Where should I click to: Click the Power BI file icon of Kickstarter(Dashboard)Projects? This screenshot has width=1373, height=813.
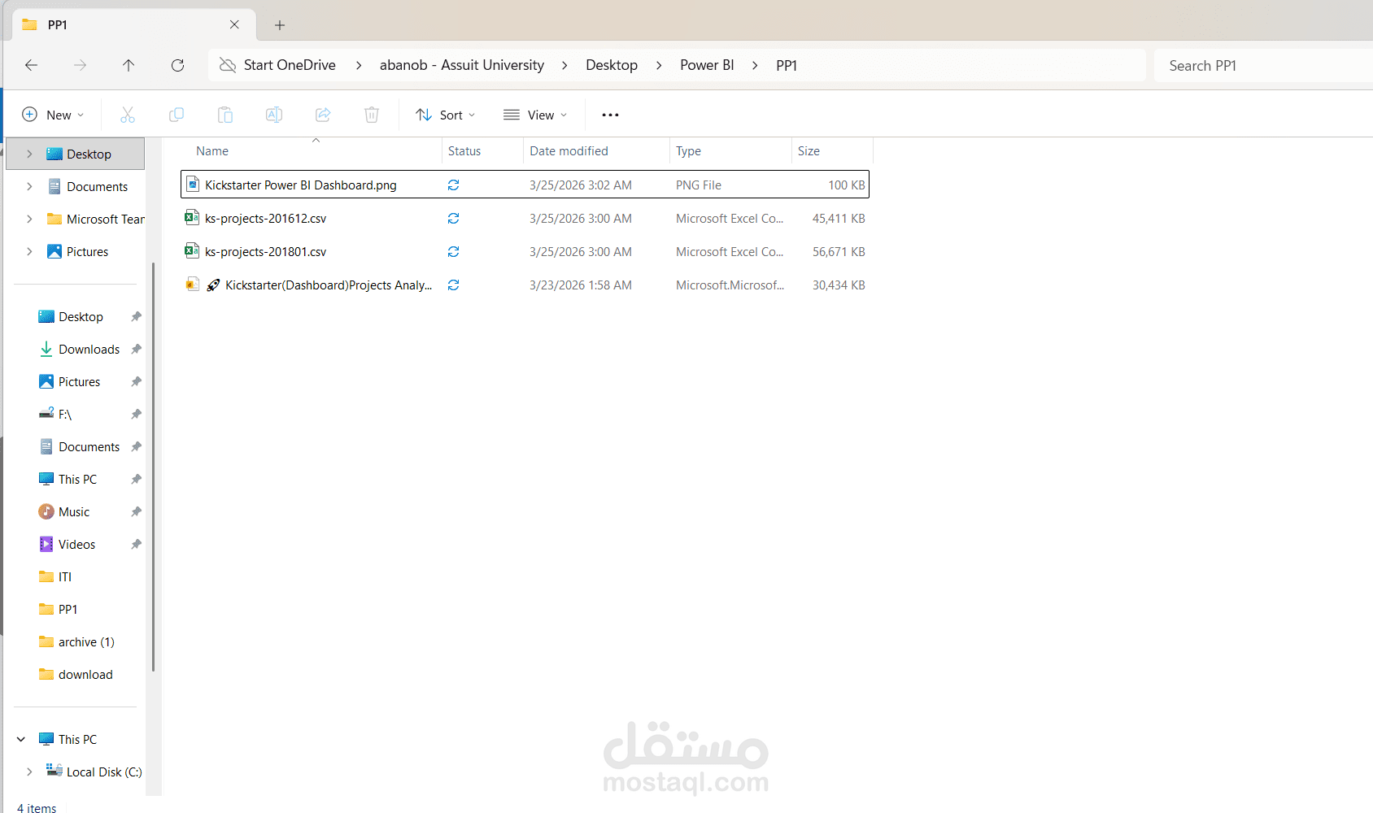click(x=193, y=284)
